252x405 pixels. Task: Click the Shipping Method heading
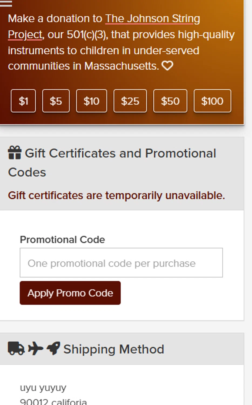tap(114, 349)
